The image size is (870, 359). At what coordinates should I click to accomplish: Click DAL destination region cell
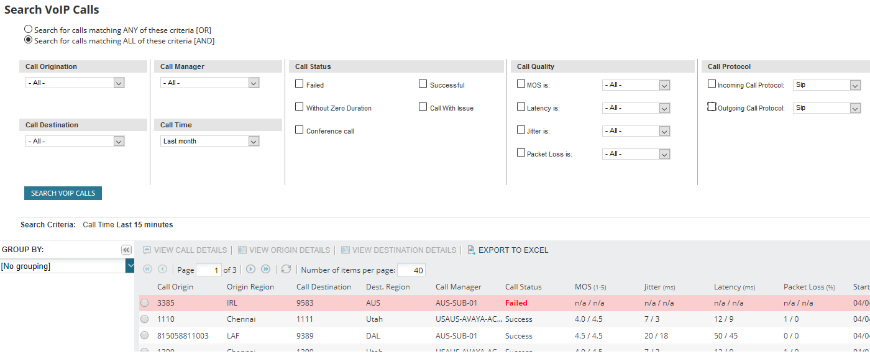373,336
